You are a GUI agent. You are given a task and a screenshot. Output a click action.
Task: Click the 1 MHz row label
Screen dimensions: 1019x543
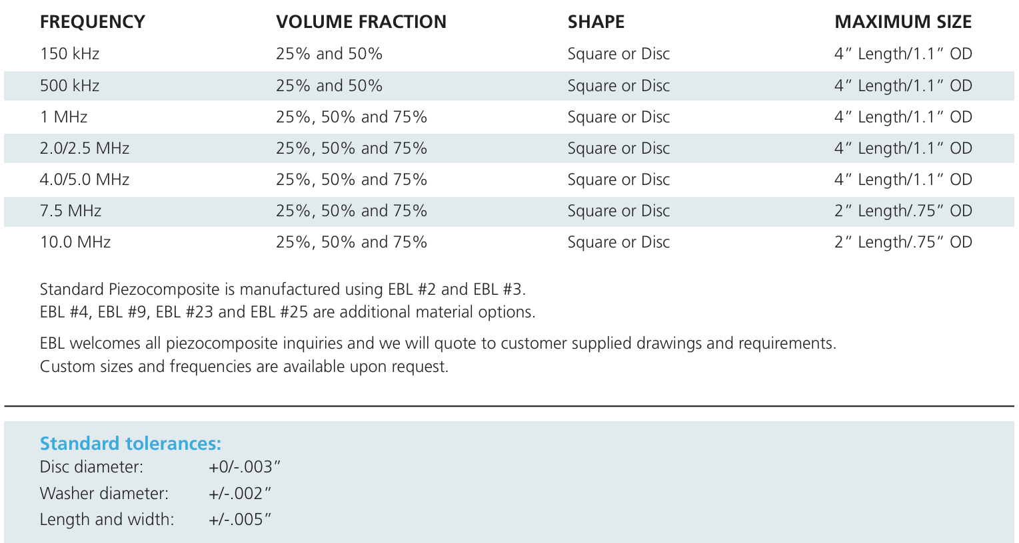click(64, 117)
